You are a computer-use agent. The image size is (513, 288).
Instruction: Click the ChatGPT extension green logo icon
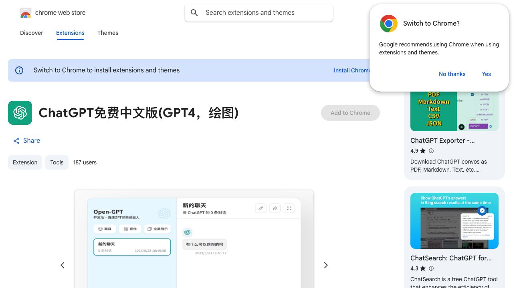(20, 113)
